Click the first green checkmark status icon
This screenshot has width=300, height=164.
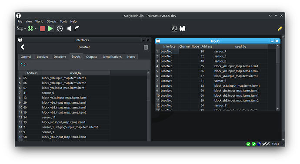[248, 144]
